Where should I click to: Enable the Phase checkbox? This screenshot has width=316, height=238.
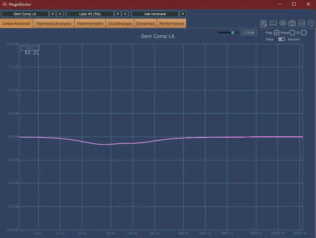292,33
